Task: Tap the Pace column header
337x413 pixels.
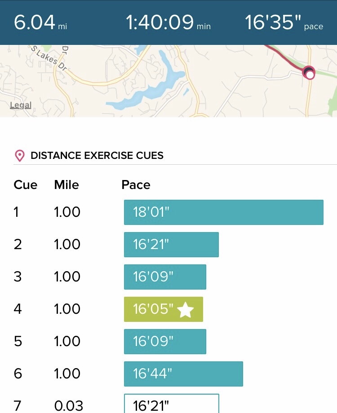Action: (x=136, y=185)
